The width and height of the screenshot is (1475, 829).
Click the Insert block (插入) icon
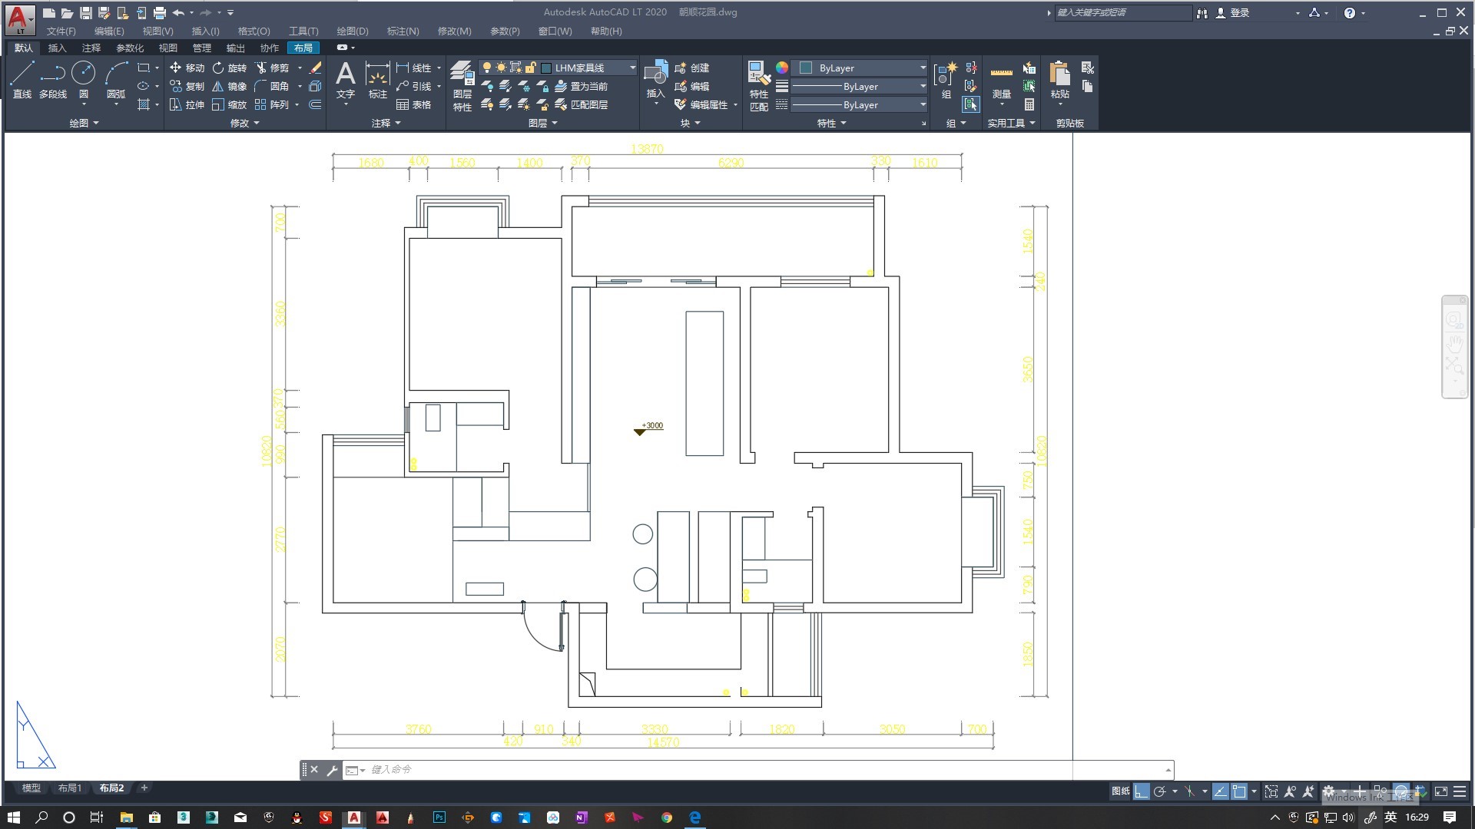tap(655, 80)
